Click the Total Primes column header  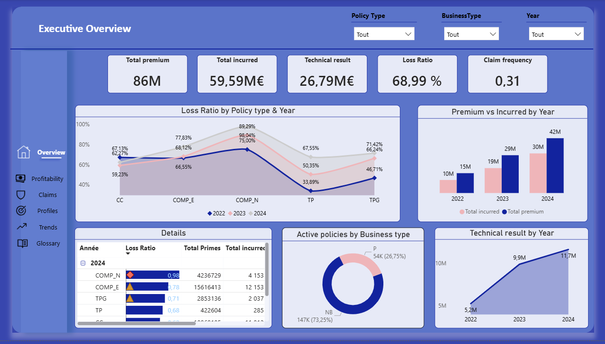(202, 248)
